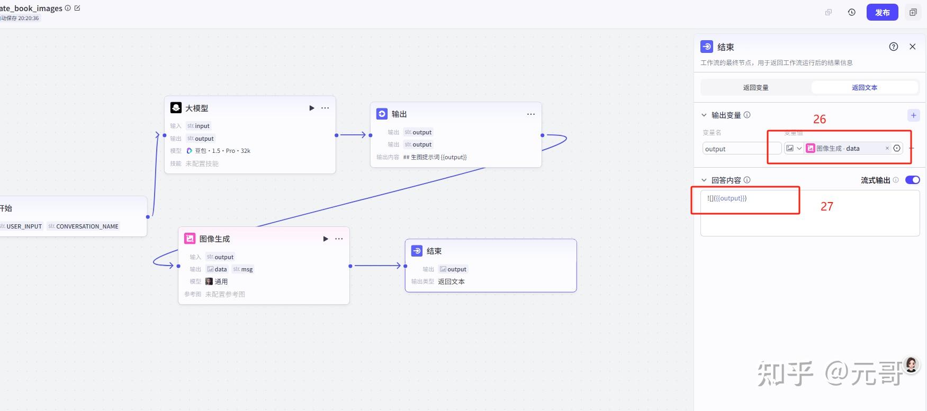The height and width of the screenshot is (411, 927).
Task: Click the variable settings hexagon icon
Action: (897, 149)
